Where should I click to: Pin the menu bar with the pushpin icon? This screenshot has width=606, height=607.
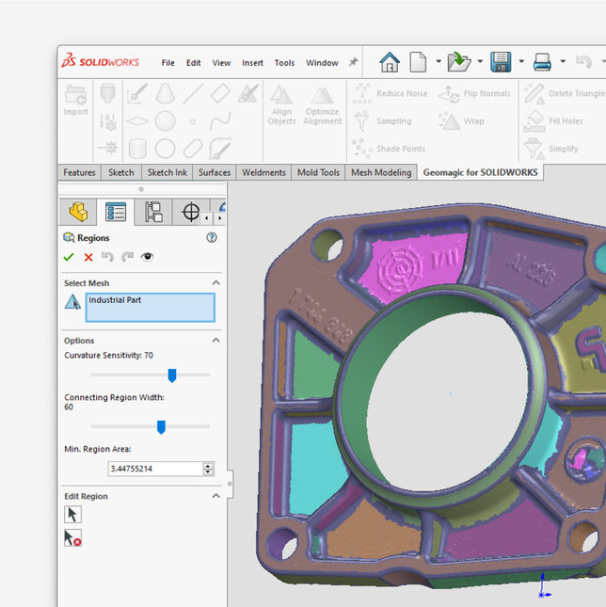353,62
